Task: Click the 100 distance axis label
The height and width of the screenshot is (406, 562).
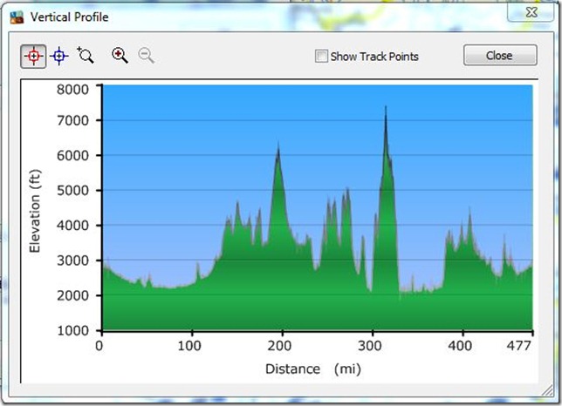Action: [x=189, y=346]
